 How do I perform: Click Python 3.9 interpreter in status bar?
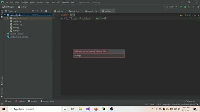[x=183, y=105]
